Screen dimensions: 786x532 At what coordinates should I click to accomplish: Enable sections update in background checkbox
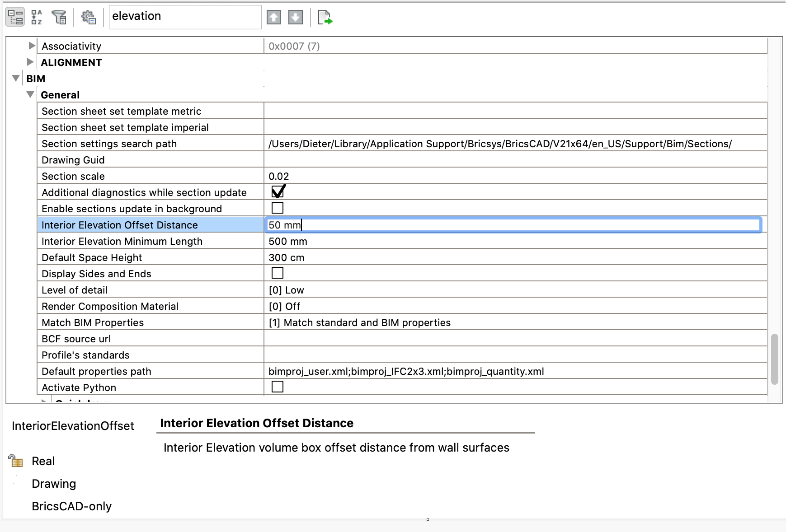click(278, 208)
